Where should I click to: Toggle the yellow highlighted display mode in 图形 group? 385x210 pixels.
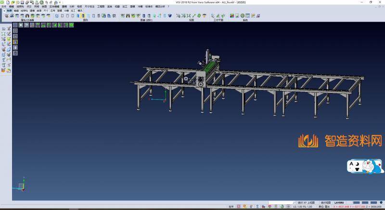tap(83, 16)
